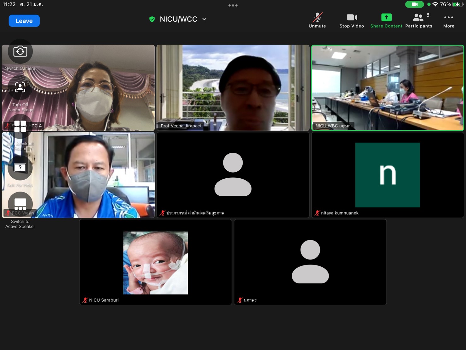466x350 pixels.
Task: Select NICU WBC อยุธยา video tile
Action: click(x=388, y=88)
